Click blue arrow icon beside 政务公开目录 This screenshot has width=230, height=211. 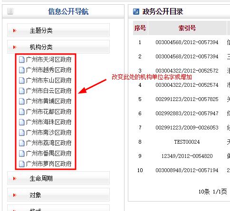136,11
